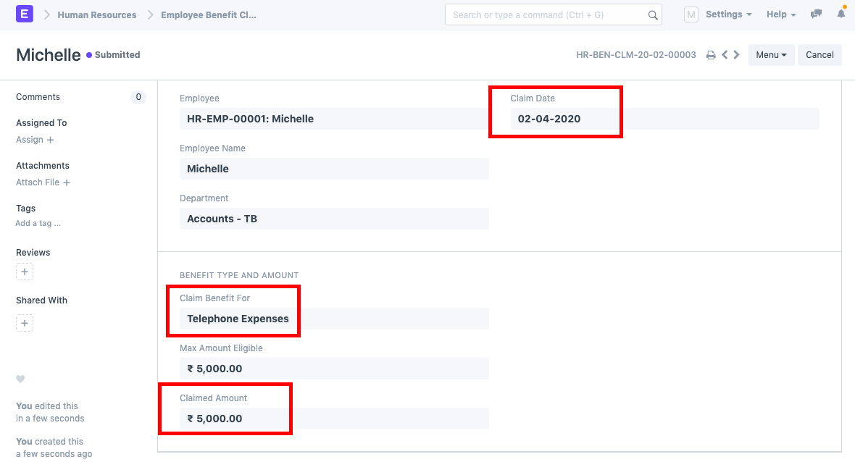Go to next document arrow
This screenshot has height=462, width=855.
click(736, 55)
